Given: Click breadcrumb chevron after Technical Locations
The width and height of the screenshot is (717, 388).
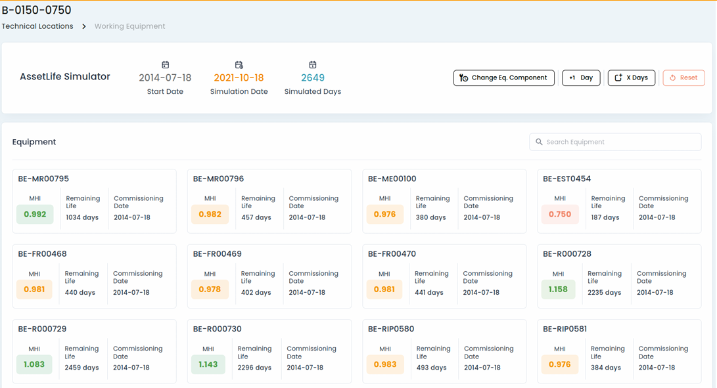Looking at the screenshot, I should 83,26.
